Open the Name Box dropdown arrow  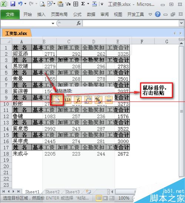(x=53, y=23)
